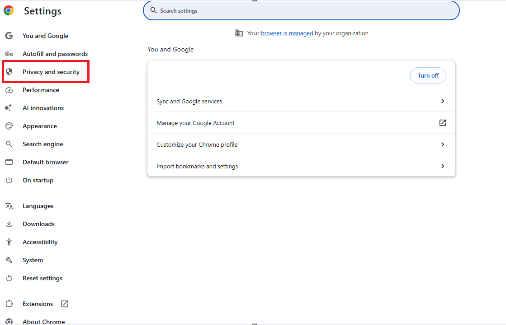Click the sparkle icon for AI innovations
This screenshot has width=506, height=325.
(9, 107)
